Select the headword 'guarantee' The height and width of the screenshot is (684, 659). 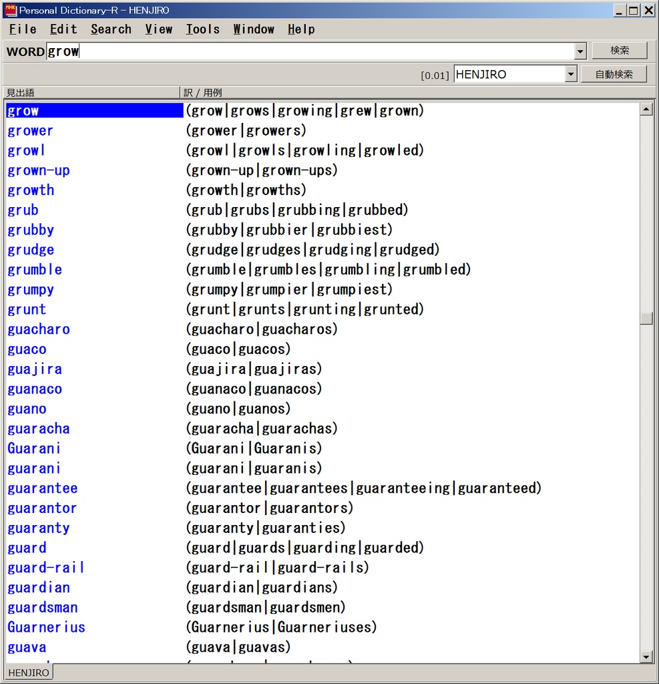[x=42, y=488]
